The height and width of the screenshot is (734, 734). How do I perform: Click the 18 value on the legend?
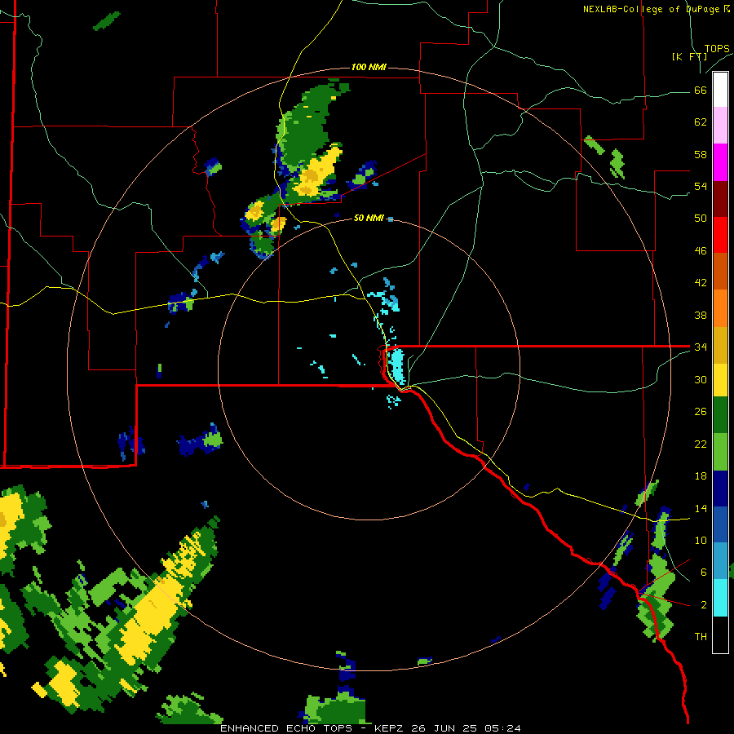[701, 476]
